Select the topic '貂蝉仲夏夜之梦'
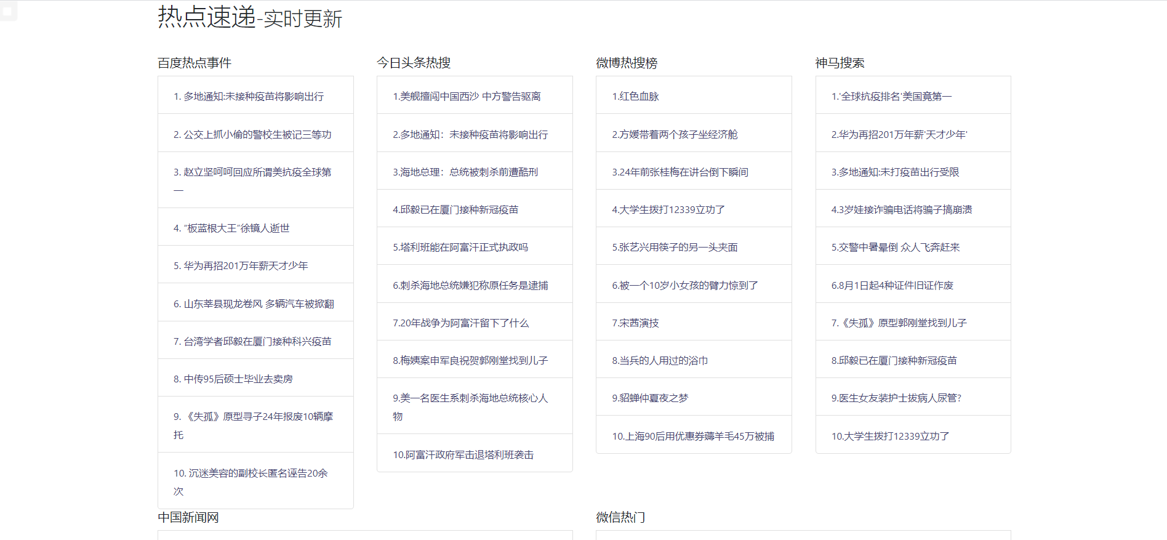Screen dimensions: 1167x540 [650, 398]
